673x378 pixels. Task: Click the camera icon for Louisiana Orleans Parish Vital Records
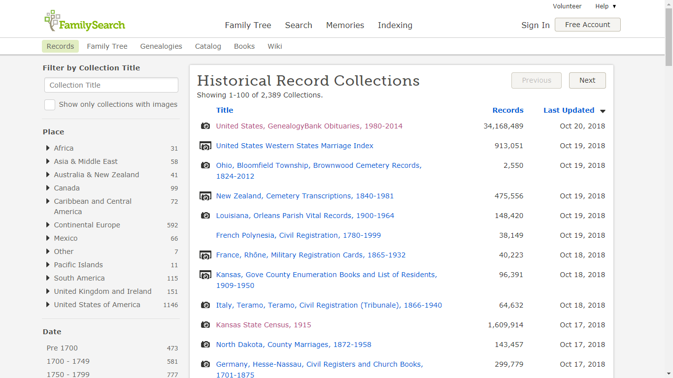[205, 216]
